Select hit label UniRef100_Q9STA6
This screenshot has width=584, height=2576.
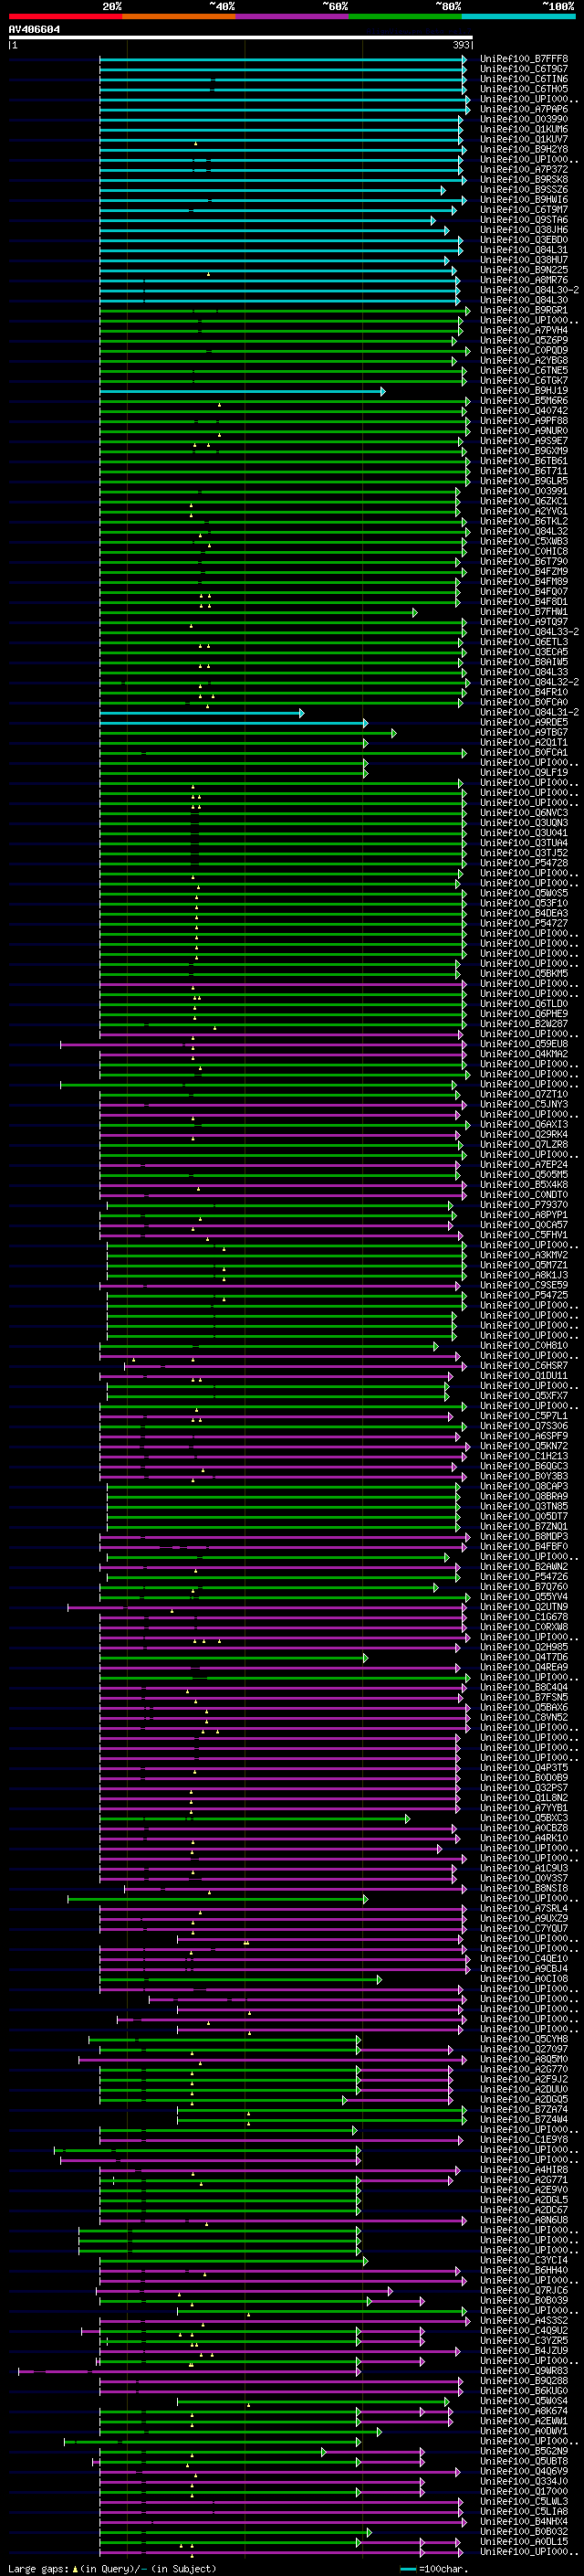pyautogui.click(x=524, y=220)
